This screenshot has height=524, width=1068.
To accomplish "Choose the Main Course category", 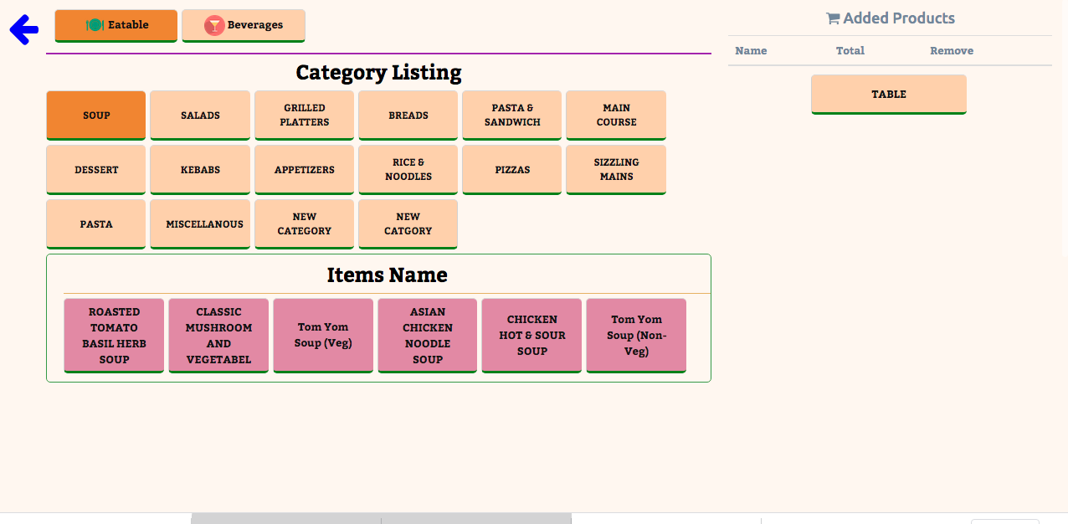I will [x=616, y=116].
